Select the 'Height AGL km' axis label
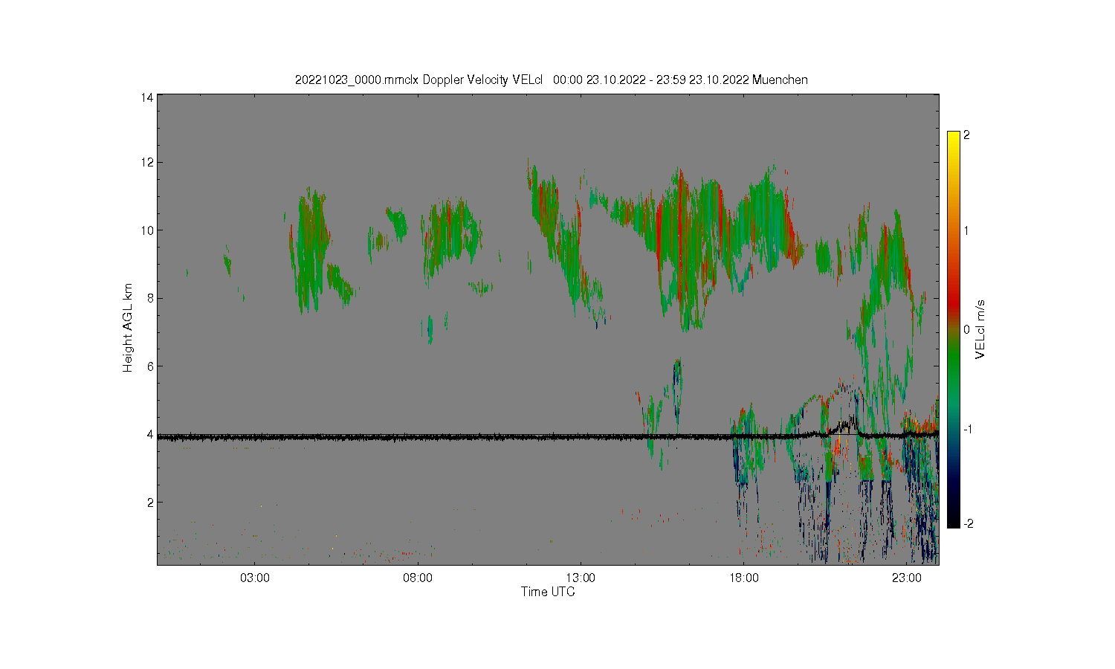This screenshot has height=669, width=1115. tap(128, 328)
